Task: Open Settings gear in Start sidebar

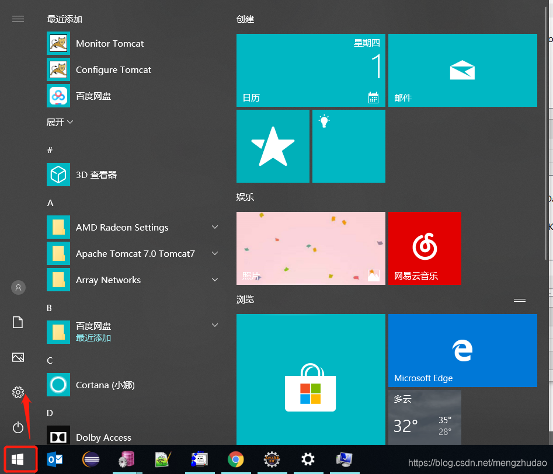Action: (18, 392)
